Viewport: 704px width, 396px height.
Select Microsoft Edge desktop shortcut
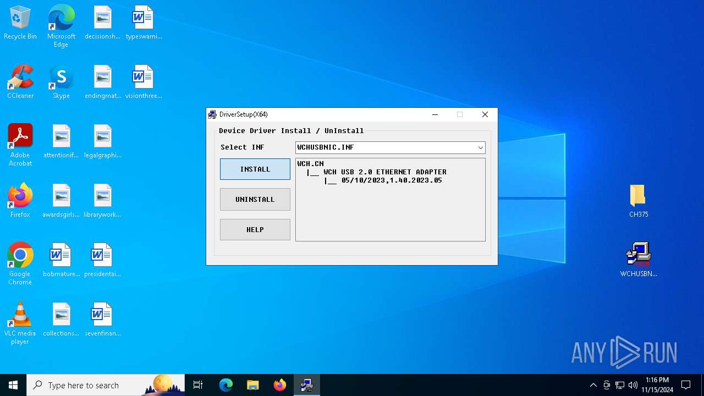tap(61, 26)
